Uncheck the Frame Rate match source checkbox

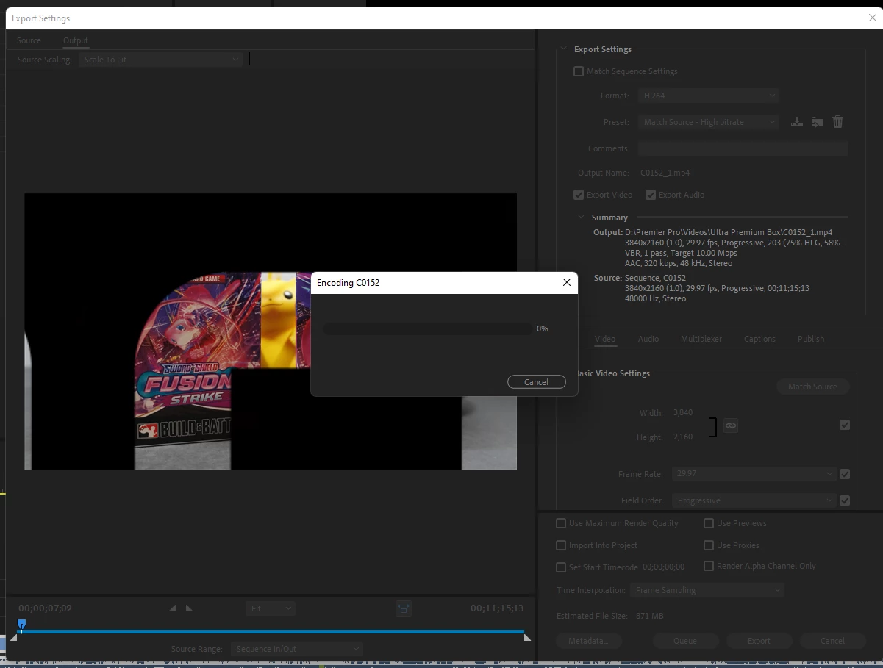click(x=845, y=474)
